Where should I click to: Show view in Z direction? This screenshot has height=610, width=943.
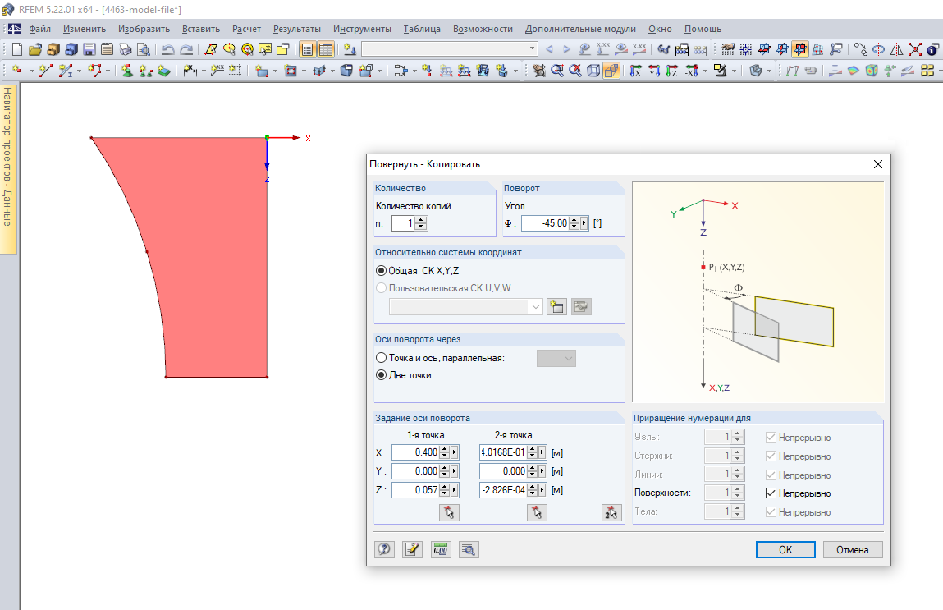click(x=672, y=71)
